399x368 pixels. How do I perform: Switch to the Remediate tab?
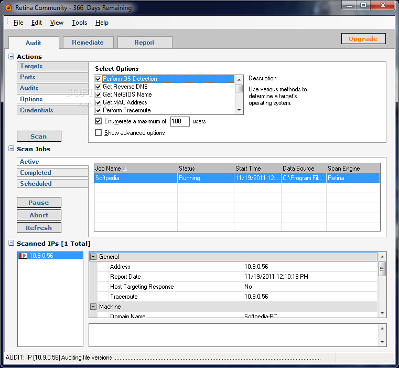click(88, 43)
